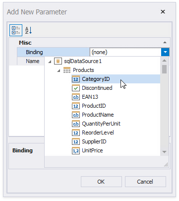Click the UnitPrice decimal type icon
This screenshot has width=179, height=201.
[x=76, y=150]
